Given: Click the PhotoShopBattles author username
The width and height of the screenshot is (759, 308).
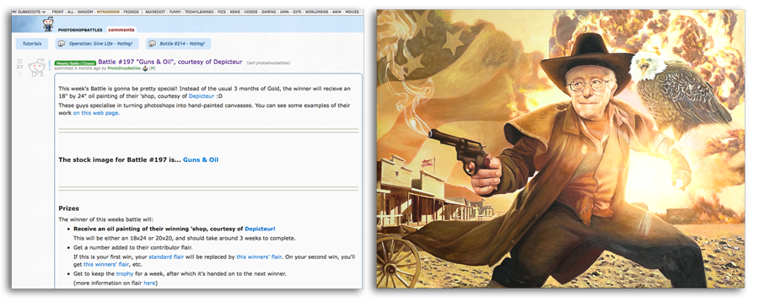Looking at the screenshot, I should 124,68.
